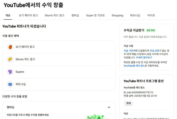Go to the 멤버십 tab
Viewport: 177px width, 119px height.
point(75,15)
